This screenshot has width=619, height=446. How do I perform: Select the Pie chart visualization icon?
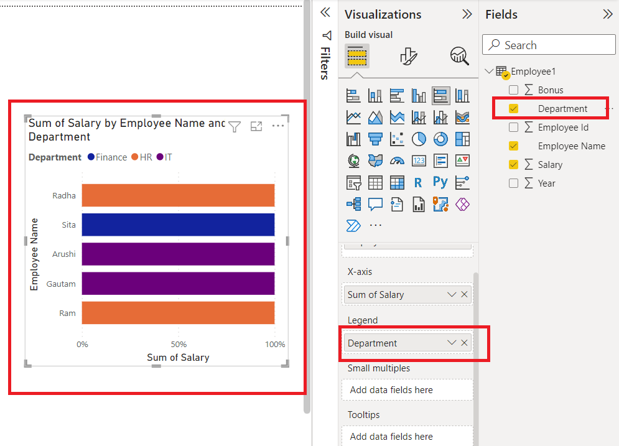pyautogui.click(x=419, y=139)
